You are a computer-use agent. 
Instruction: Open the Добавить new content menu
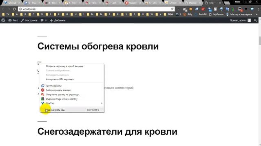click(x=58, y=20)
